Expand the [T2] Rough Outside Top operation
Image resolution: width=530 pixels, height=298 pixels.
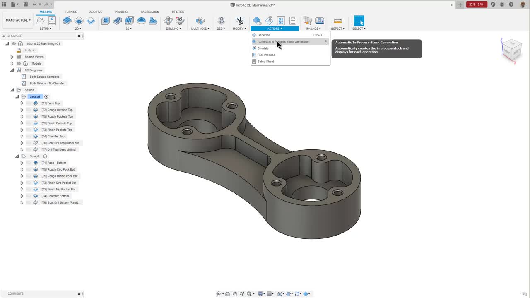pyautogui.click(x=22, y=110)
